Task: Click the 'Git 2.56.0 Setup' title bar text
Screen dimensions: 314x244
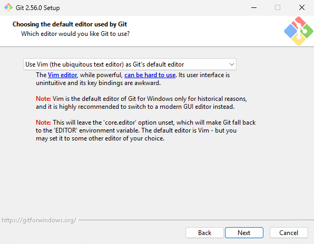Action: click(37, 8)
